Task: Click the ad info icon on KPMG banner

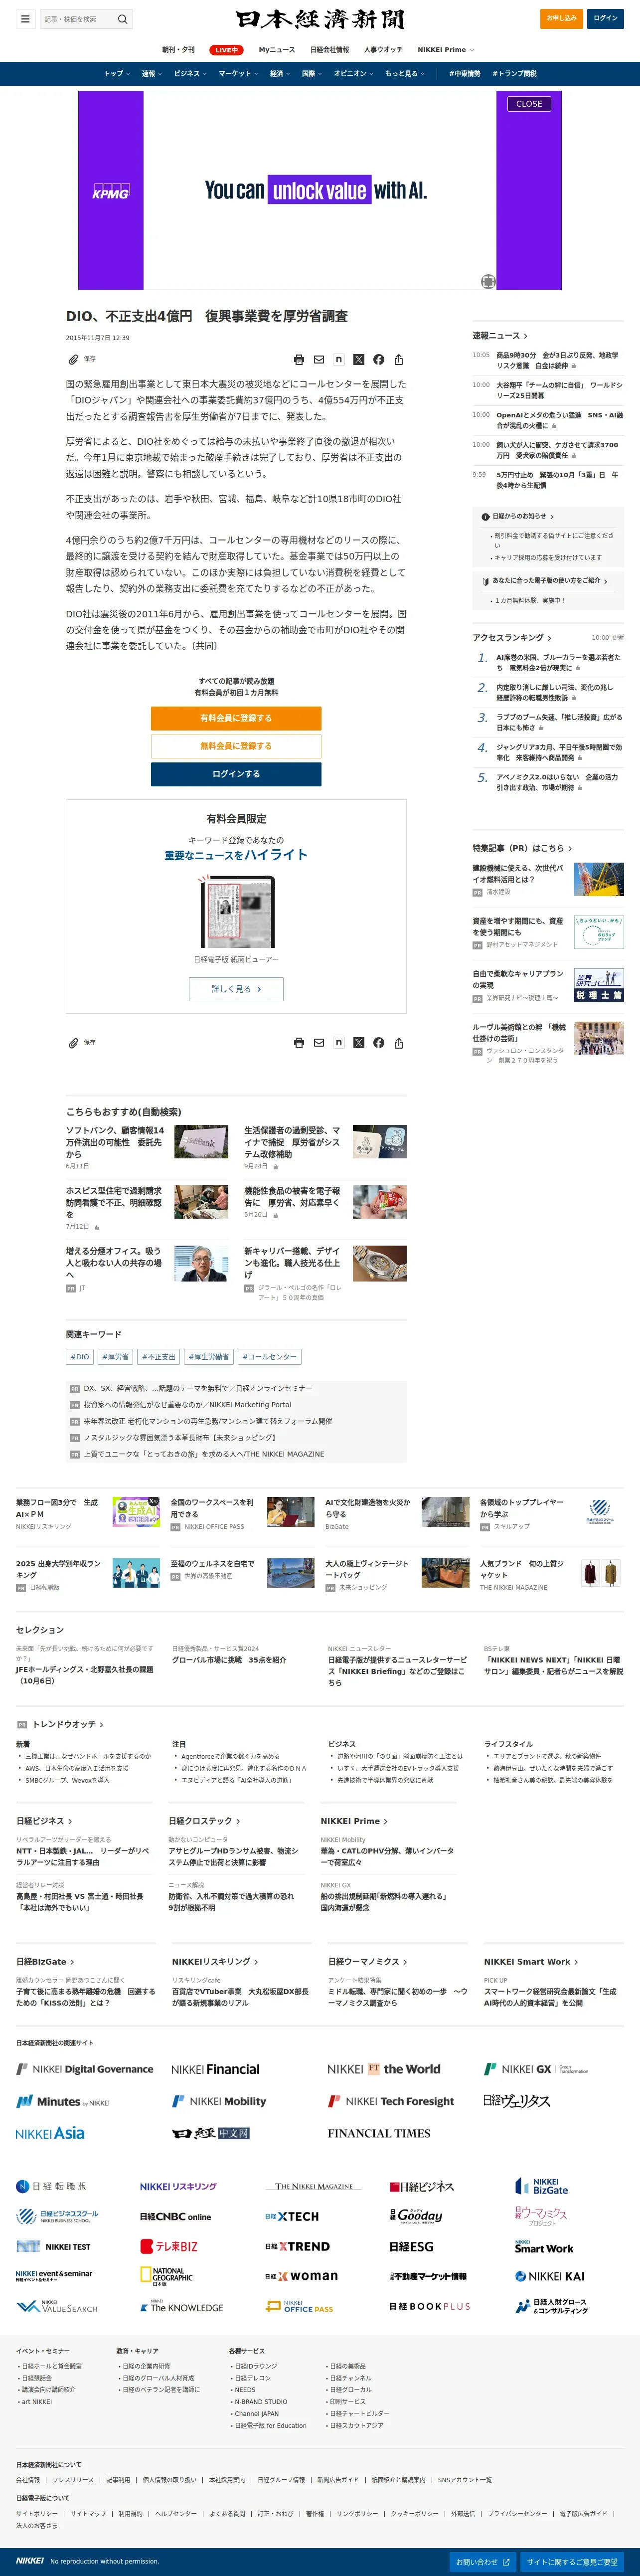Action: 487,282
